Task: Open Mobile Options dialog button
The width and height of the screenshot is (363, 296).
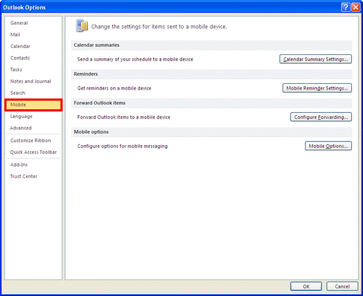Action: click(x=328, y=146)
